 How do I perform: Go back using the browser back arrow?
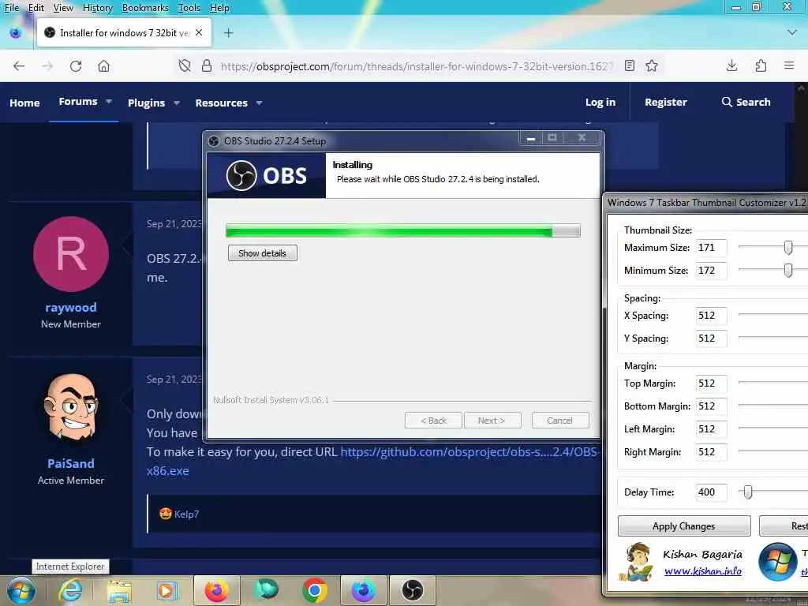pyautogui.click(x=19, y=66)
